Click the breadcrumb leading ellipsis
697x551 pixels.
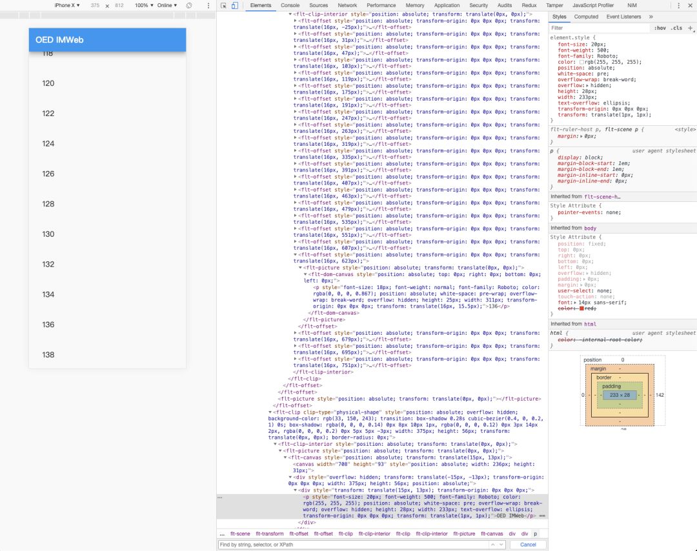click(222, 534)
